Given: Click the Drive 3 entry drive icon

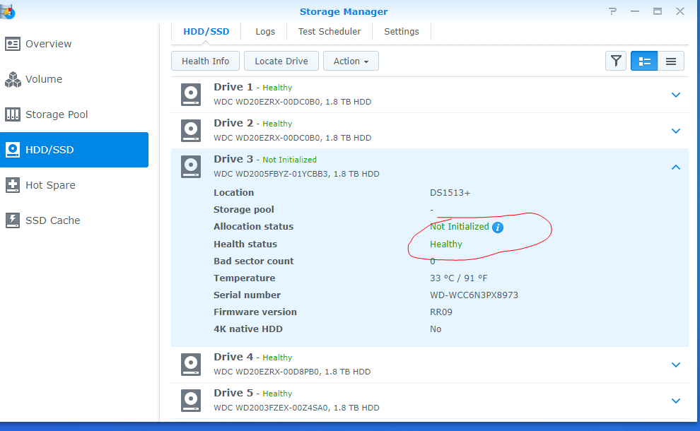Looking at the screenshot, I should [191, 166].
